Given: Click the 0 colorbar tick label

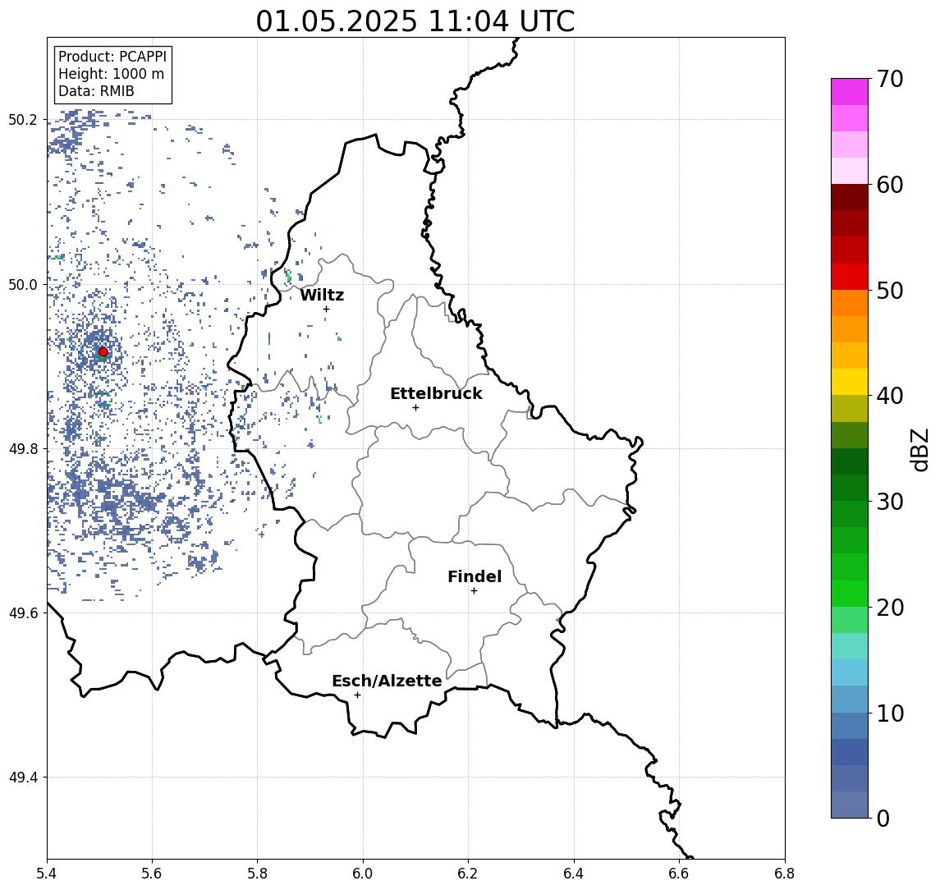Looking at the screenshot, I should click(x=883, y=818).
